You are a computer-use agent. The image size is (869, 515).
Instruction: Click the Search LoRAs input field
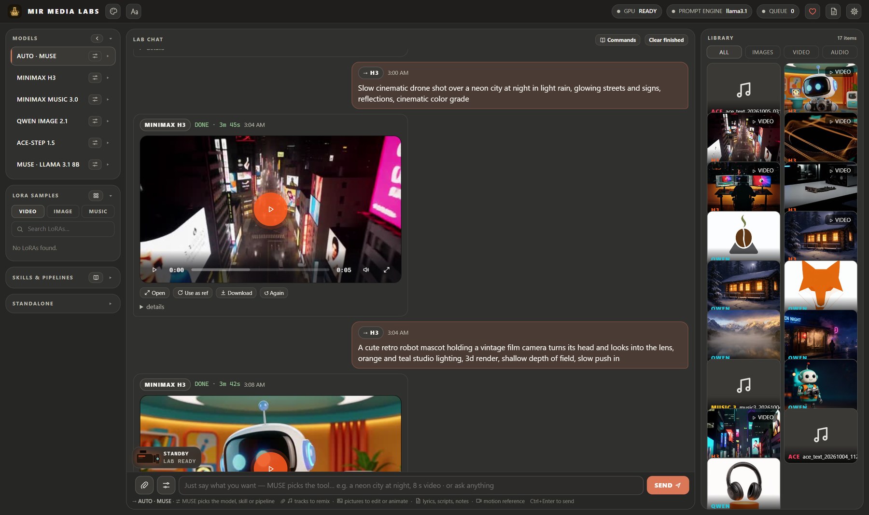(63, 229)
